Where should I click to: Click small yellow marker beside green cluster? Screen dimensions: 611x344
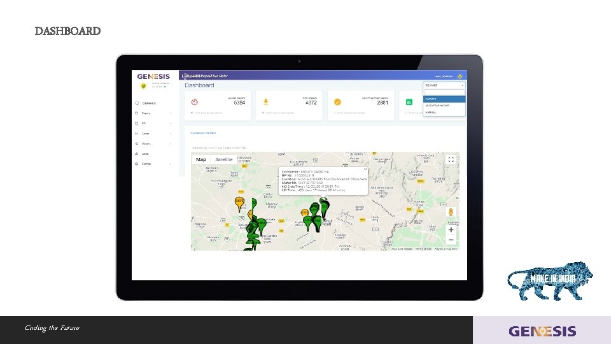point(304,213)
